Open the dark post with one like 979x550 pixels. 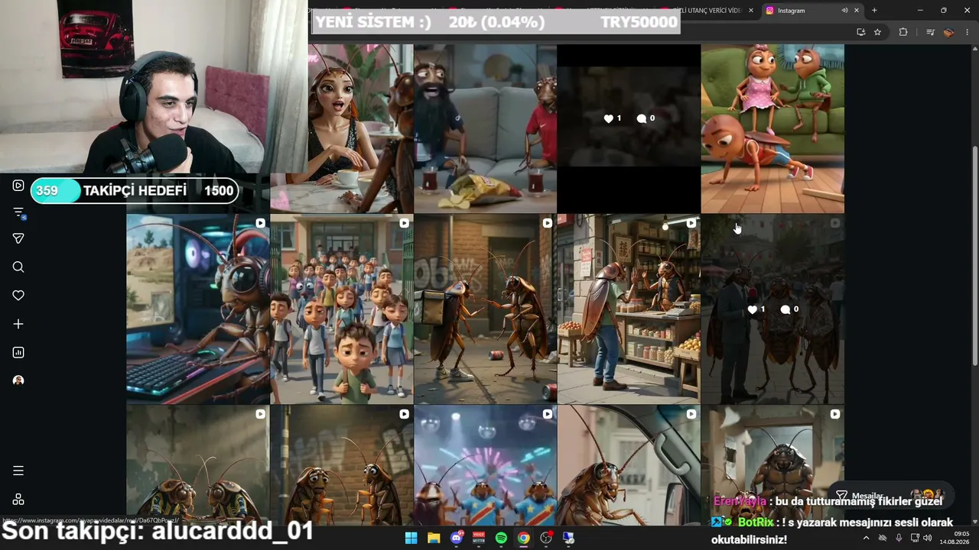click(x=629, y=128)
